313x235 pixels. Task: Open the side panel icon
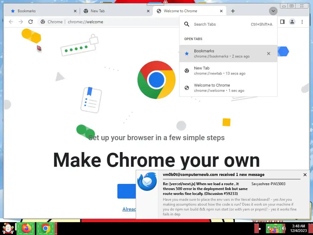tap(282, 22)
